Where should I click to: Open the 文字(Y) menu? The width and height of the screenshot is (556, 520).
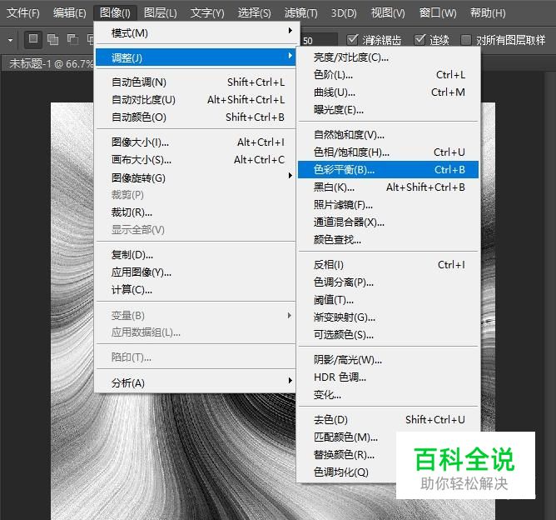(207, 12)
